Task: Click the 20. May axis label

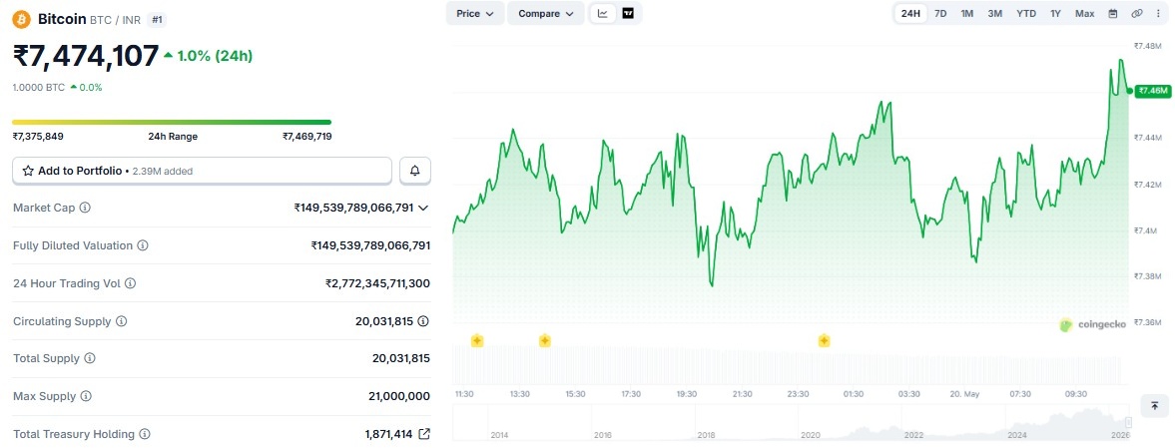Action: (x=963, y=394)
